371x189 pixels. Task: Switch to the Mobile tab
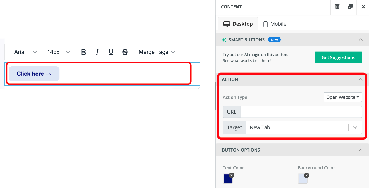coord(275,24)
